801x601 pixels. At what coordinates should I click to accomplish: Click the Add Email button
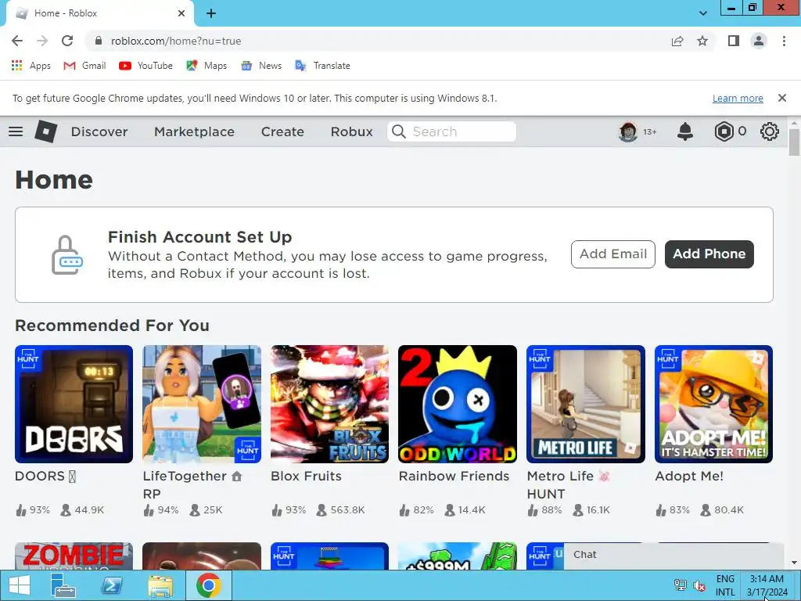click(x=613, y=254)
